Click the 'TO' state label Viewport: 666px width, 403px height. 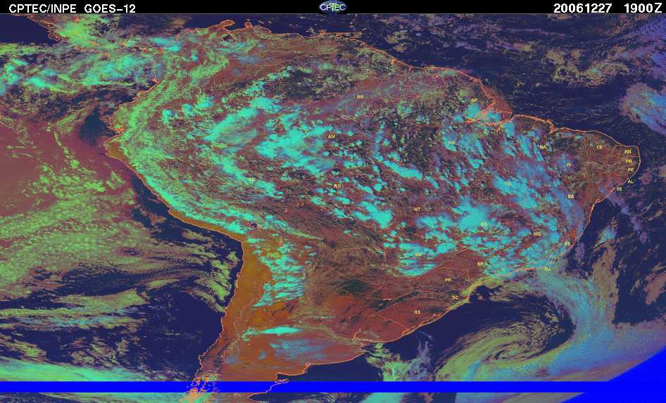[x=508, y=184]
